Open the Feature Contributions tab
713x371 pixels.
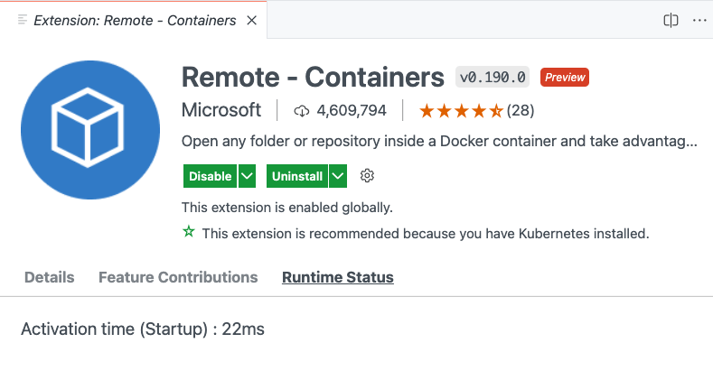(x=178, y=277)
